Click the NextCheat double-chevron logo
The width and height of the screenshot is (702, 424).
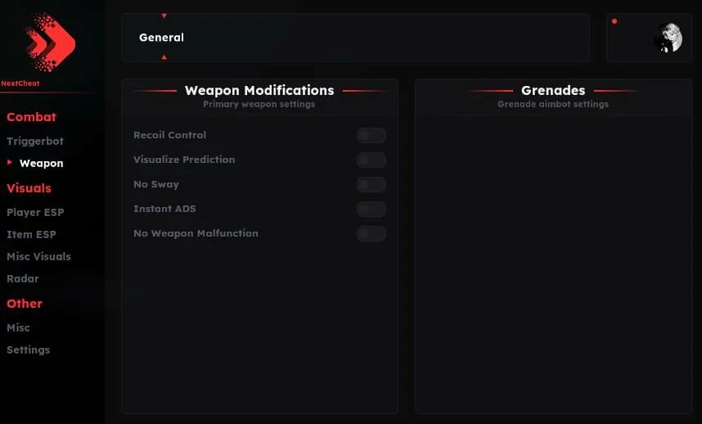[x=51, y=42]
